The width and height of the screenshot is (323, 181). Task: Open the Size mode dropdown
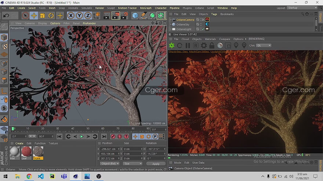(133, 163)
